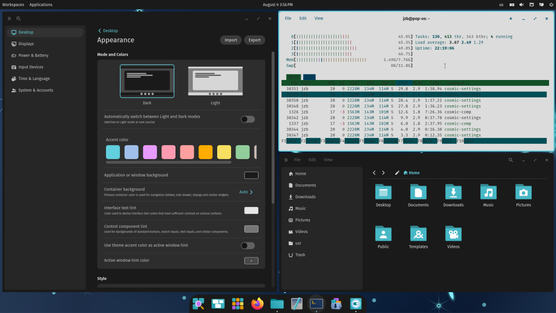Open the Applications menu in top panel
Screen dimensions: 556x313
point(41,5)
